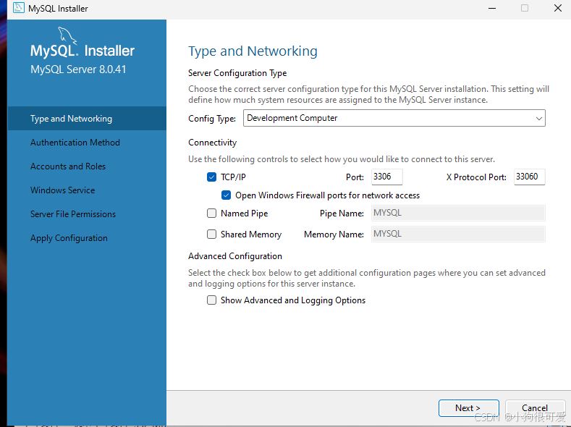Click the Next > button
Image resolution: width=571 pixels, height=427 pixels.
pos(469,408)
